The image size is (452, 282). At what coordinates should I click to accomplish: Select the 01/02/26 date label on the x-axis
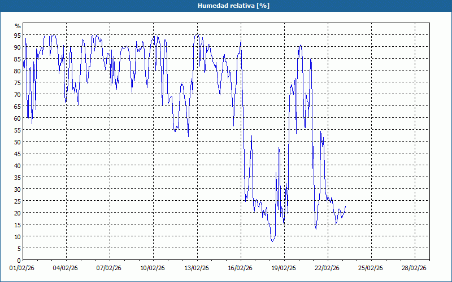tap(23, 268)
